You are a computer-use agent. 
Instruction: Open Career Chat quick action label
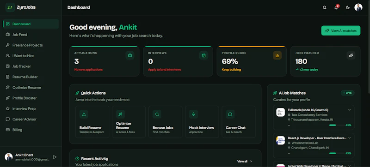235,128
